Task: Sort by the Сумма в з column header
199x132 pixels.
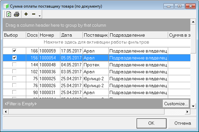Action: coord(179,35)
